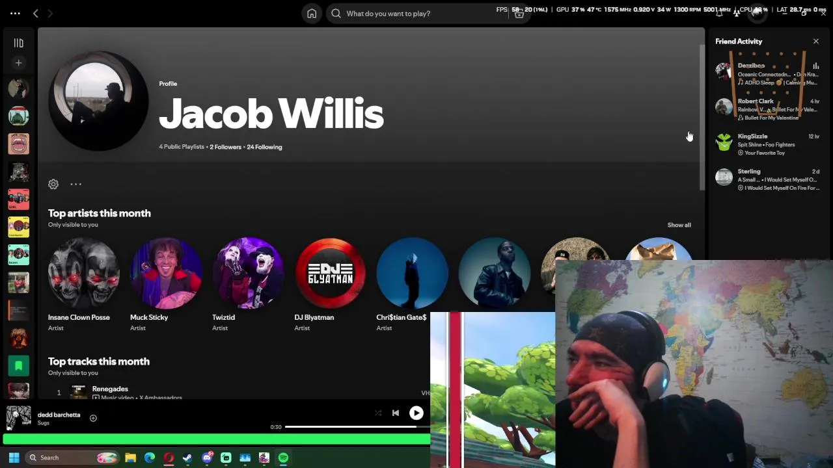Open Insane Clown Posse artist image

pos(83,273)
